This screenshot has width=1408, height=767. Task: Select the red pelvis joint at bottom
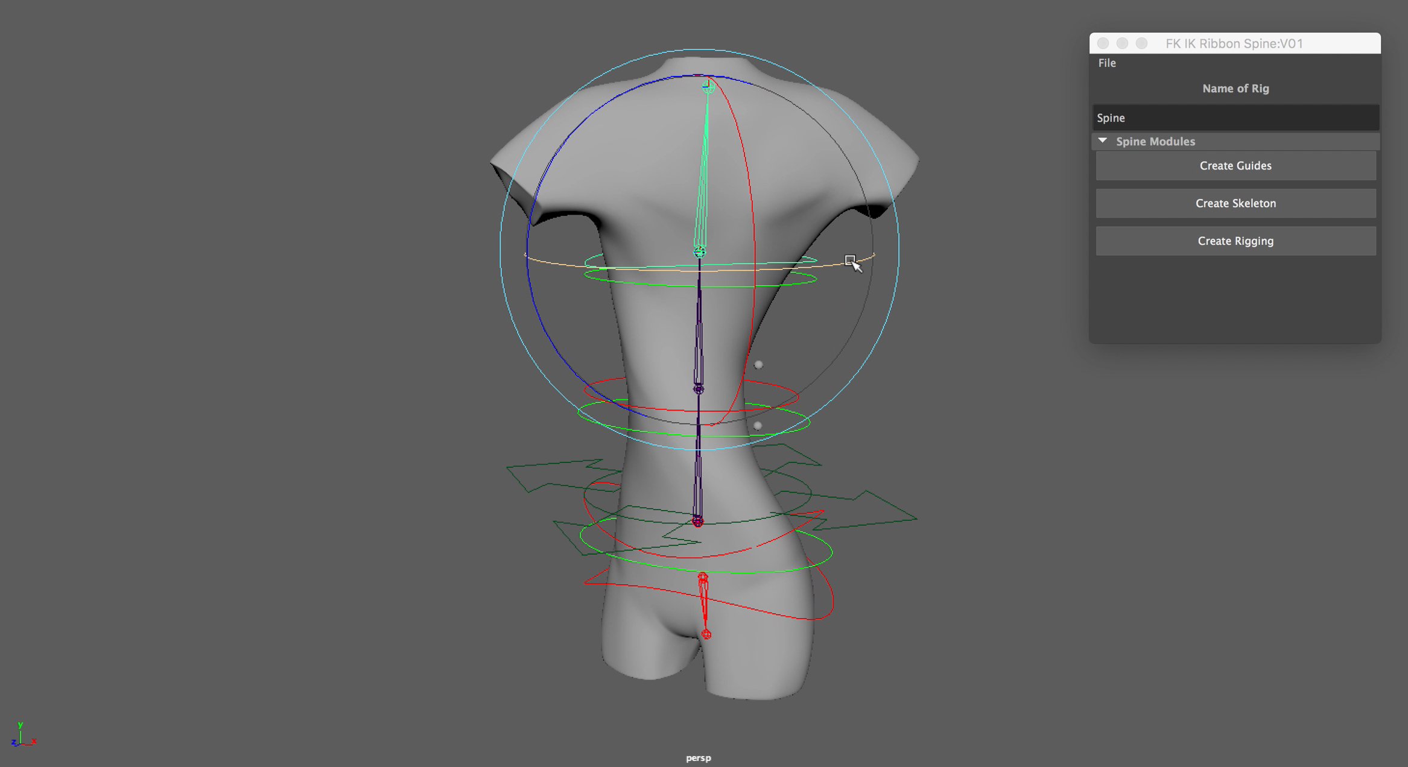pos(706,634)
